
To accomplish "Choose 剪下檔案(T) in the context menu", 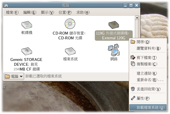I will coord(148,58).
